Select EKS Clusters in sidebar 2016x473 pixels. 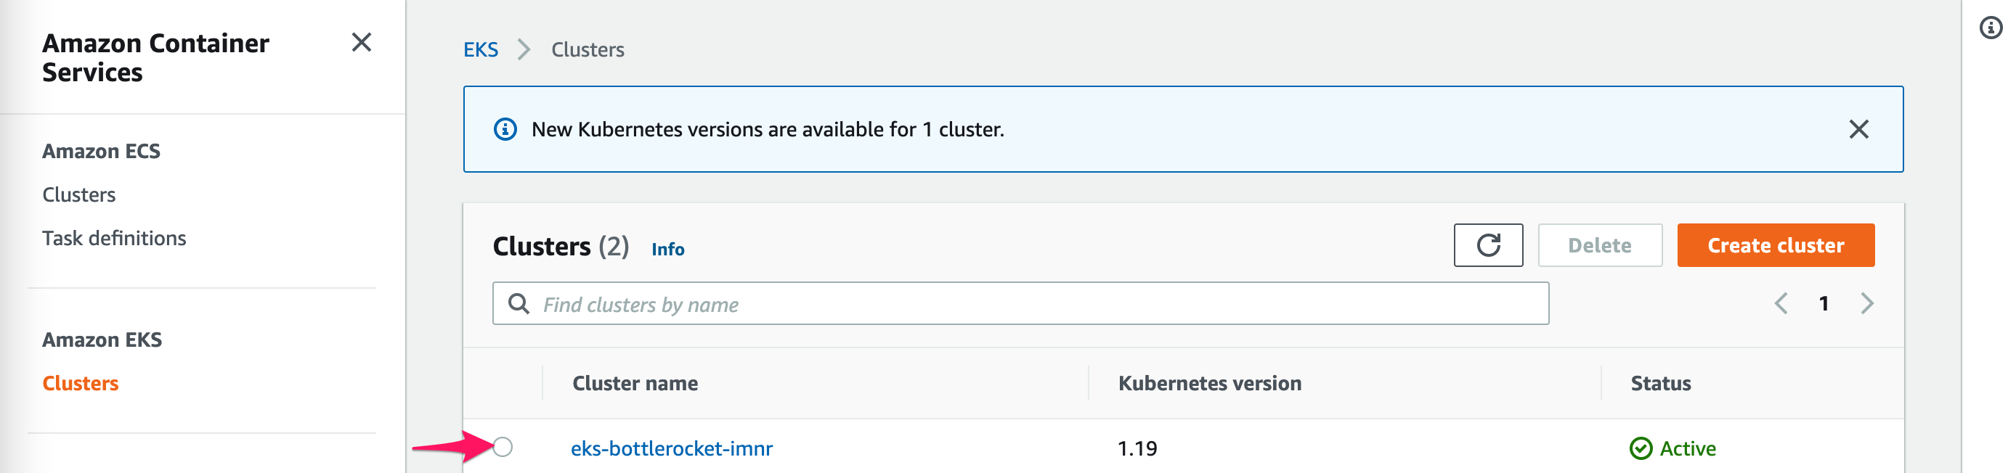point(81,383)
